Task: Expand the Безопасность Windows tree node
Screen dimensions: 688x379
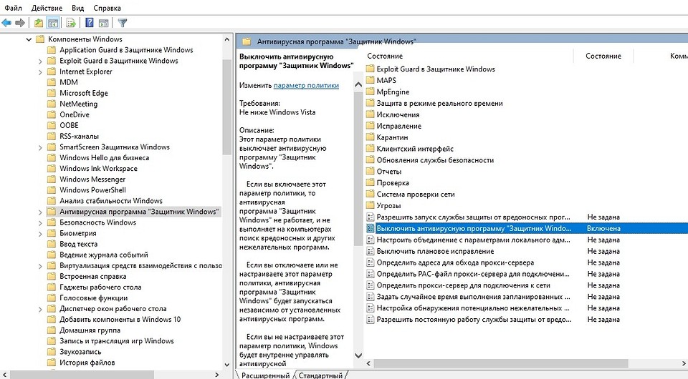Action: [x=40, y=222]
